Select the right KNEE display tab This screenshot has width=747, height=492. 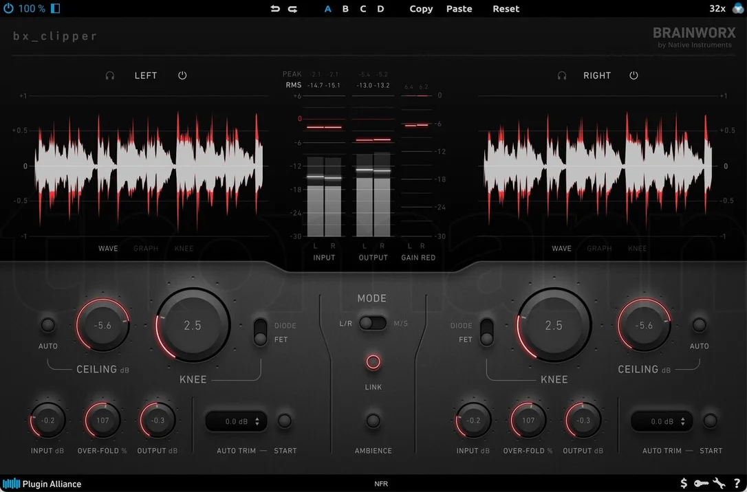[638, 248]
